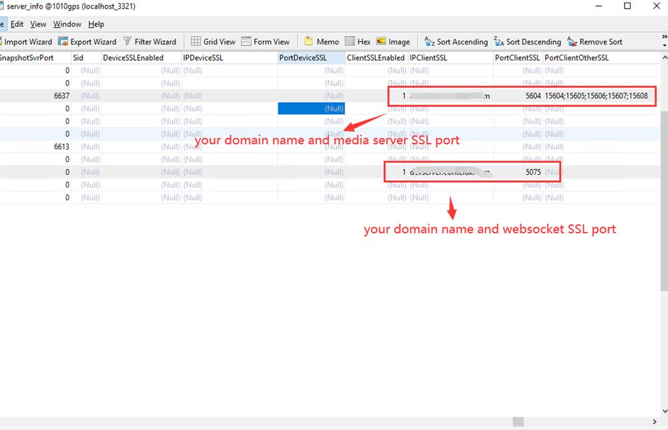
Task: Select the ClientSSLEnabled column header
Action: click(376, 58)
